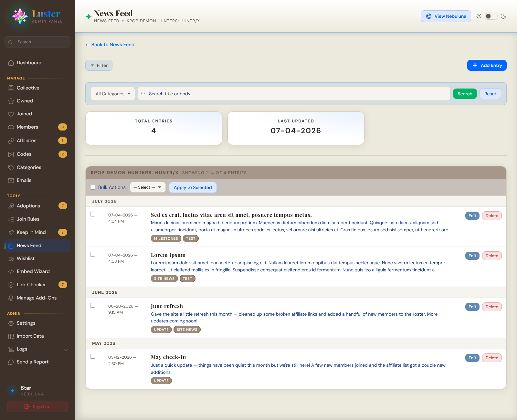Click the Send a Report chat icon

tap(11, 362)
